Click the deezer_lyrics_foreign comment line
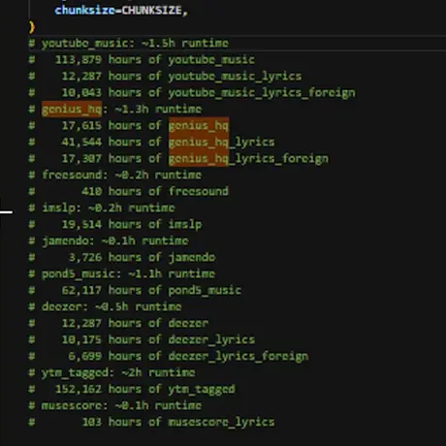 click(x=169, y=356)
